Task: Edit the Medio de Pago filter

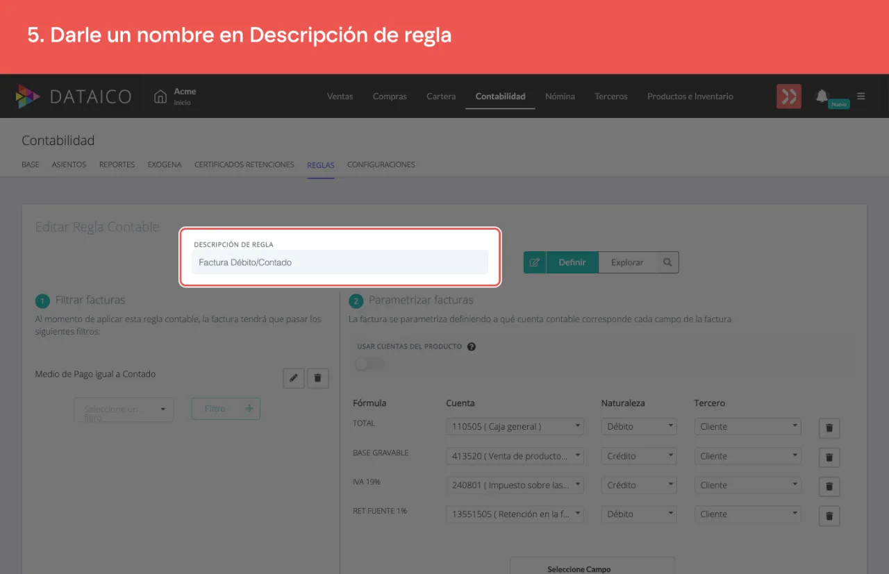Action: (294, 378)
